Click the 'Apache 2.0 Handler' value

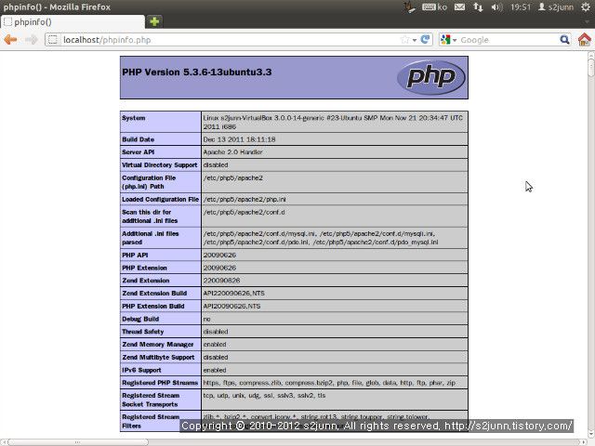(232, 152)
